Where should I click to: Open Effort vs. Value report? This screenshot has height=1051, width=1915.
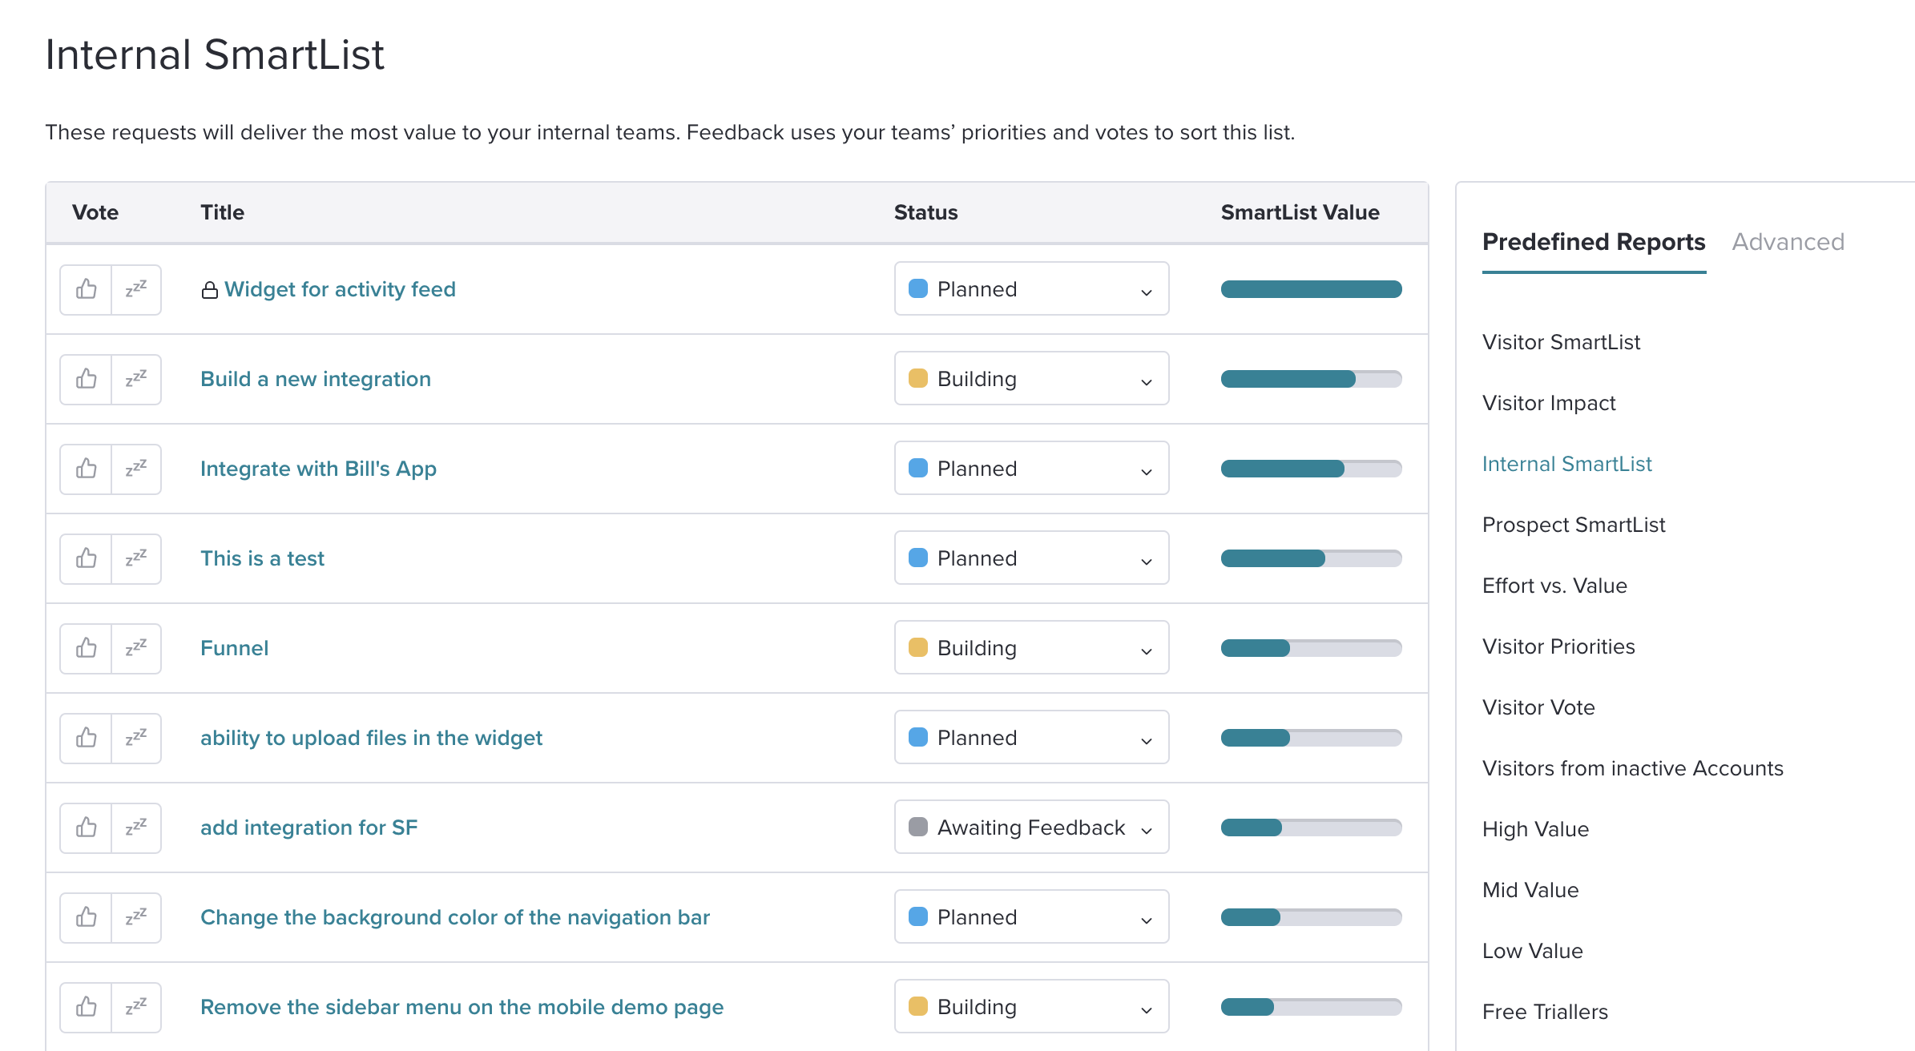click(1554, 586)
